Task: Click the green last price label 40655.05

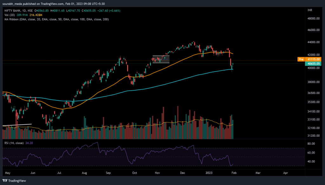Action: pyautogui.click(x=313, y=63)
